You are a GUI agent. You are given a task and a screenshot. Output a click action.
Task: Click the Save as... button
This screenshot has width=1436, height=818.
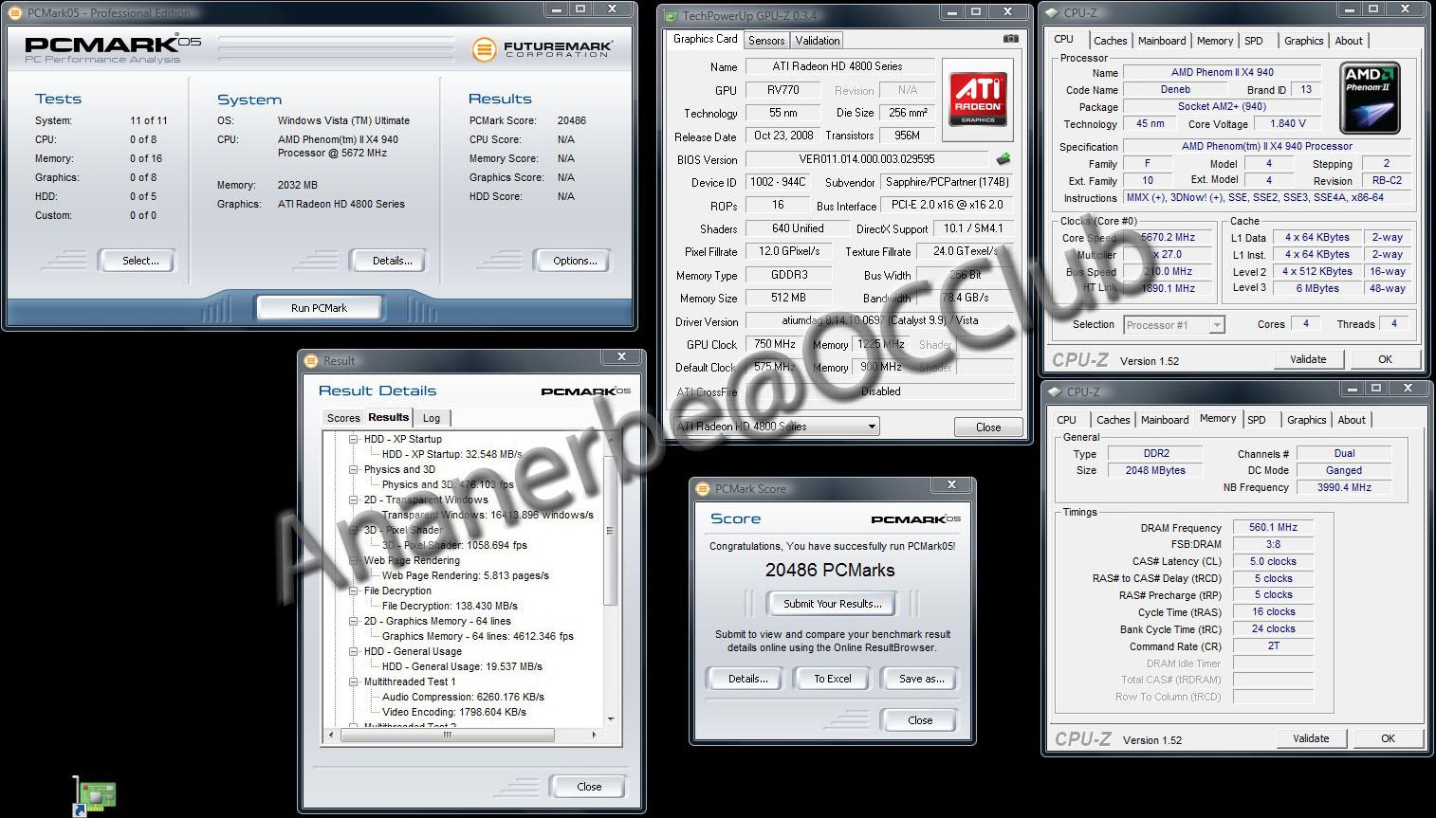[921, 679]
